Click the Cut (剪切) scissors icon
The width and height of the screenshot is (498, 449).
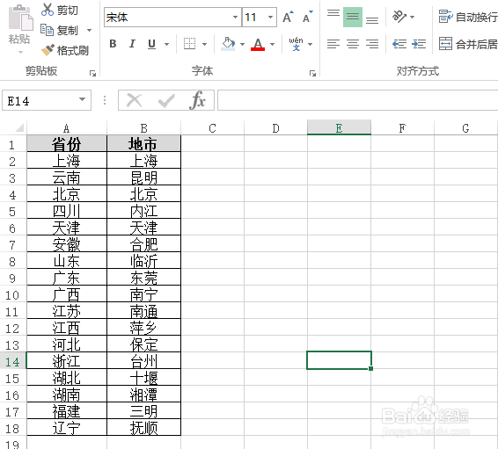tap(48, 10)
